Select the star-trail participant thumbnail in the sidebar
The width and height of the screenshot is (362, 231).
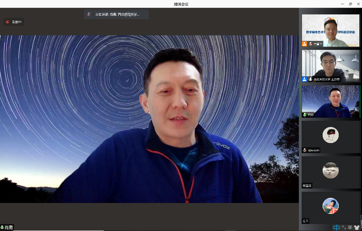click(x=331, y=101)
